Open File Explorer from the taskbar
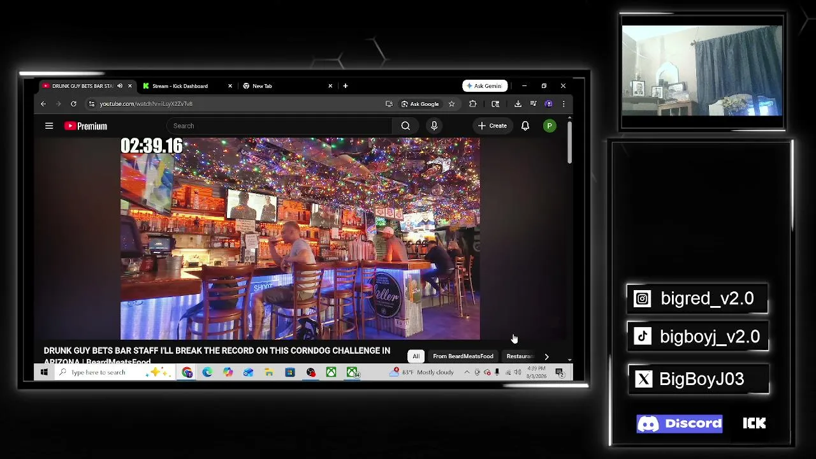Screen dimensions: 816x459 tap(269, 372)
